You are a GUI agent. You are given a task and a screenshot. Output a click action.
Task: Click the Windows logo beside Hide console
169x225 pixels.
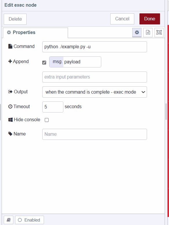tap(10, 120)
